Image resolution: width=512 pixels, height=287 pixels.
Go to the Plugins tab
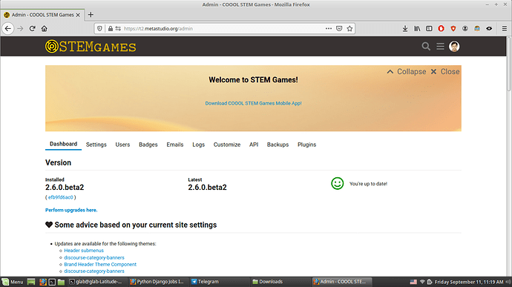click(x=306, y=145)
